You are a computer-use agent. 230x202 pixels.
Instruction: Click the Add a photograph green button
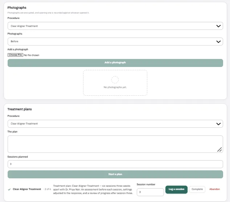[x=115, y=63]
